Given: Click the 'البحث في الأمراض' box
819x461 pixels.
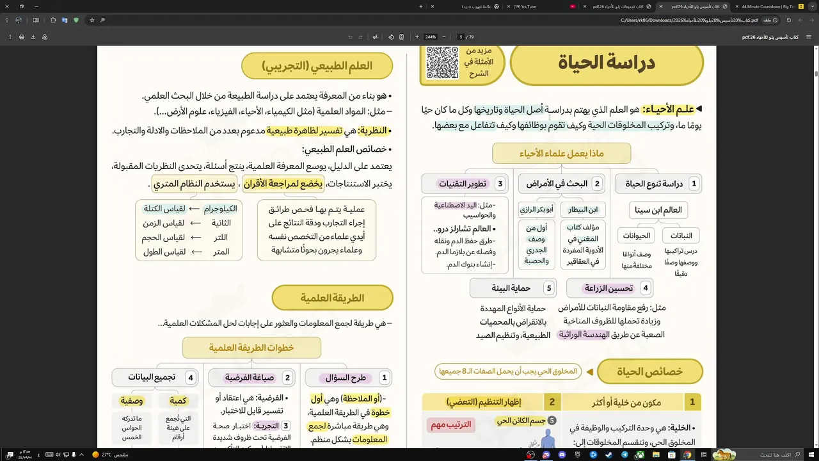Looking at the screenshot, I should 562,184.
